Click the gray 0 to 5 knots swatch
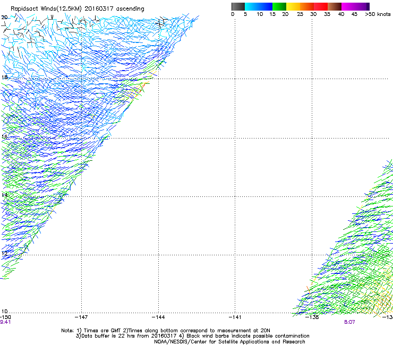The image size is (393, 345). 238,6
